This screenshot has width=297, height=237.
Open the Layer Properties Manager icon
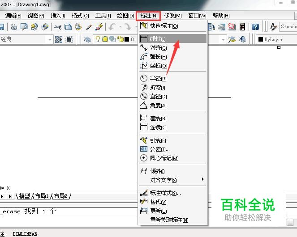coord(87,39)
